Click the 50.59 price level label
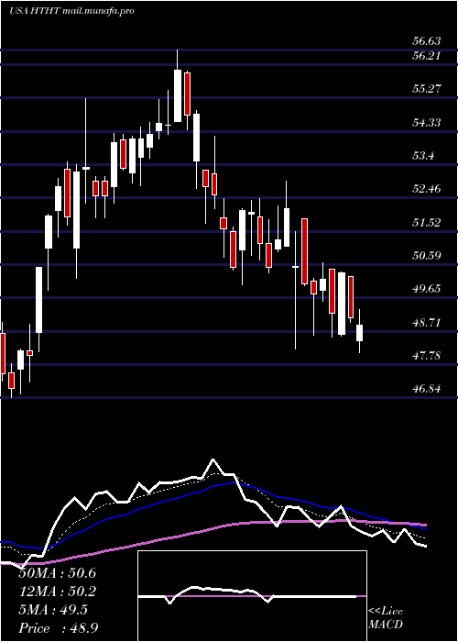Image resolution: width=458 pixels, height=642 pixels. coord(427,256)
